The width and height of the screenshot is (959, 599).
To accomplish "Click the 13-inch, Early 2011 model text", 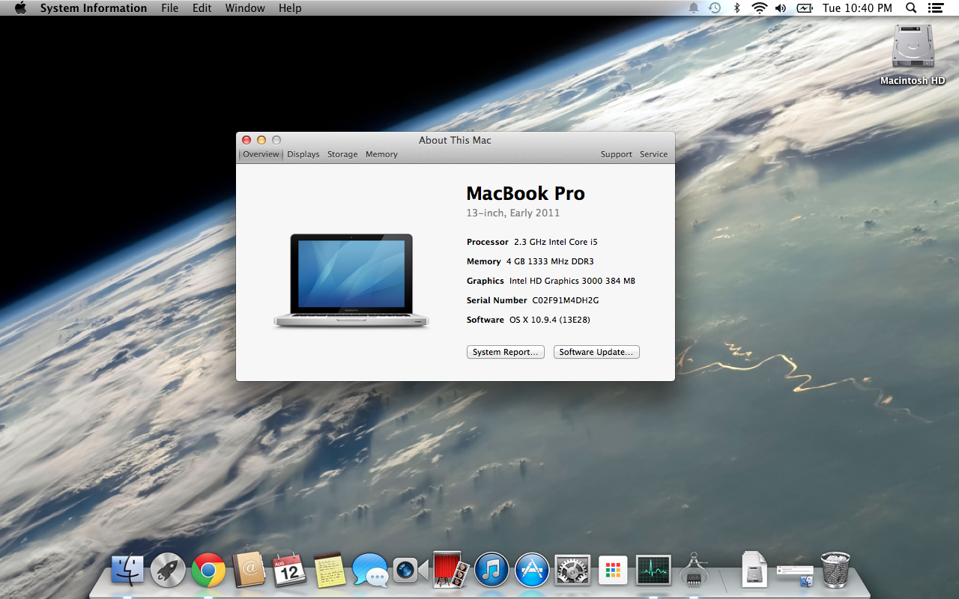I will [x=513, y=213].
